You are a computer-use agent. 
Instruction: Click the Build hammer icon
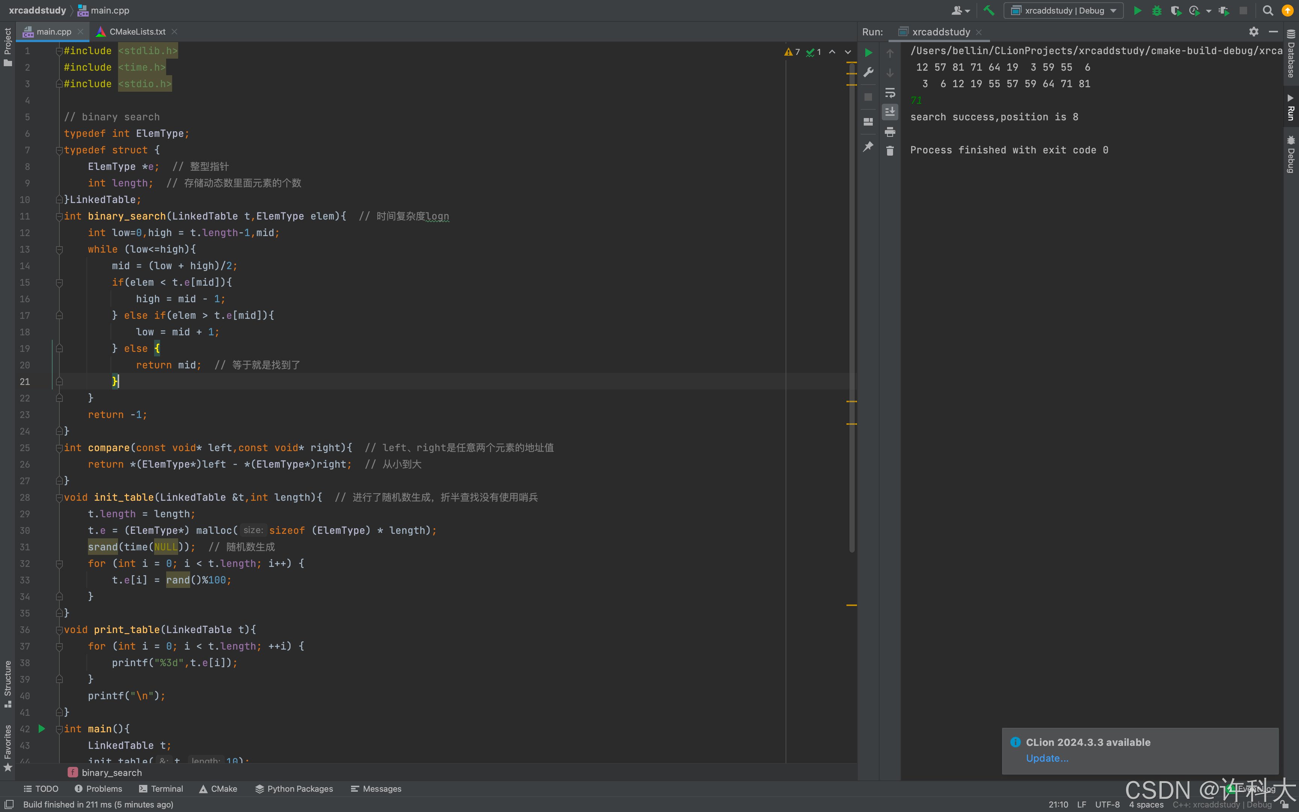click(988, 10)
